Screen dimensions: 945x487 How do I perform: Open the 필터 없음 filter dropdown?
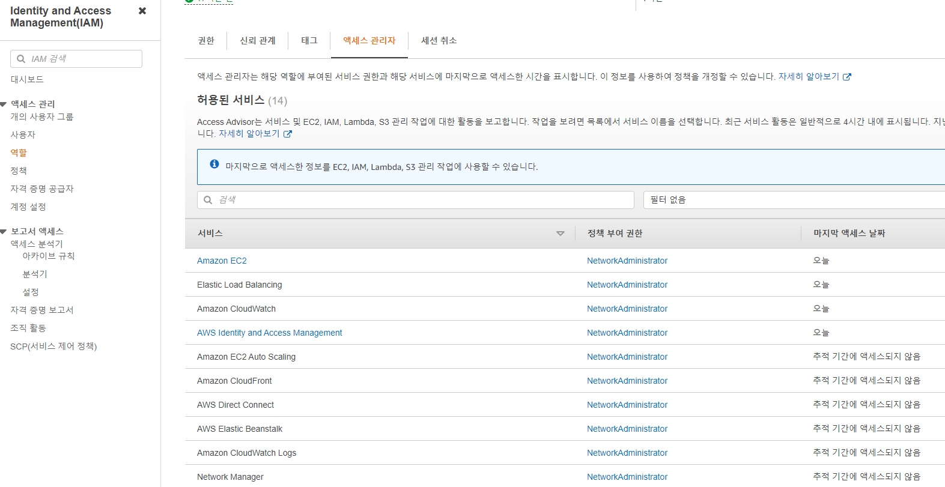794,200
